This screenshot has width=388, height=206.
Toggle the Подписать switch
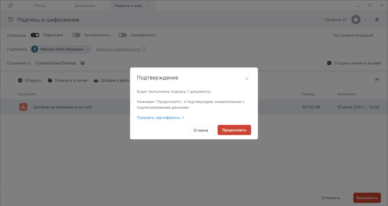(x=35, y=35)
